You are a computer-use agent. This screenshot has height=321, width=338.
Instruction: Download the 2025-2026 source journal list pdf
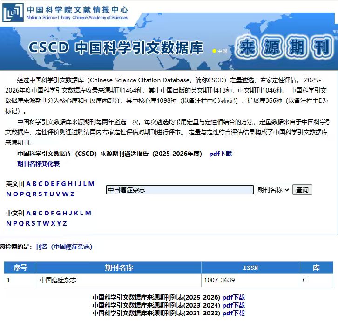coord(233,298)
